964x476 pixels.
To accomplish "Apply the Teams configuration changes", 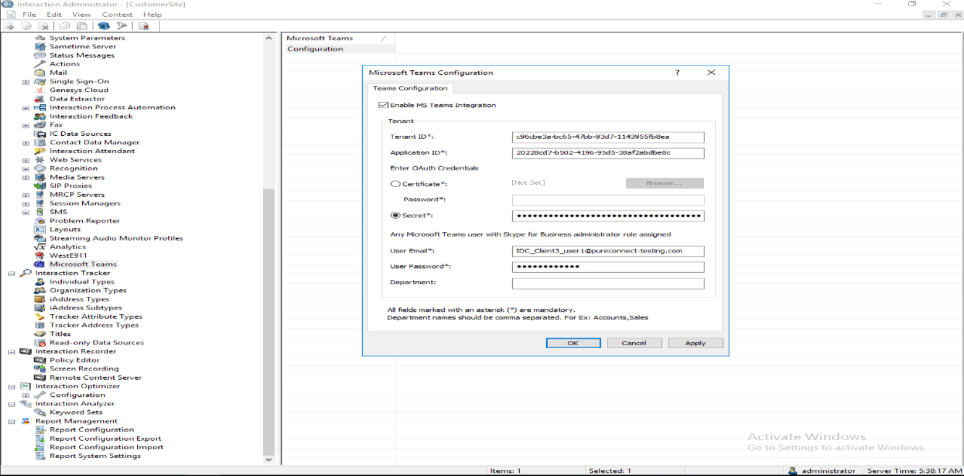I will tap(695, 343).
